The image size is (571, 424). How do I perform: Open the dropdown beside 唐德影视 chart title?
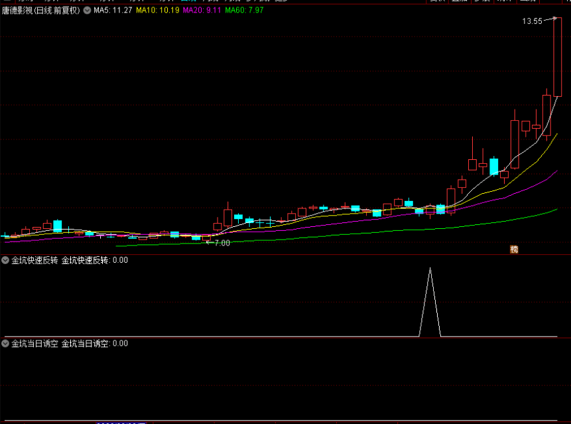87,10
